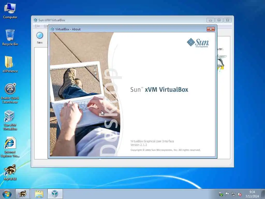Click the network tray icon

click(233, 194)
